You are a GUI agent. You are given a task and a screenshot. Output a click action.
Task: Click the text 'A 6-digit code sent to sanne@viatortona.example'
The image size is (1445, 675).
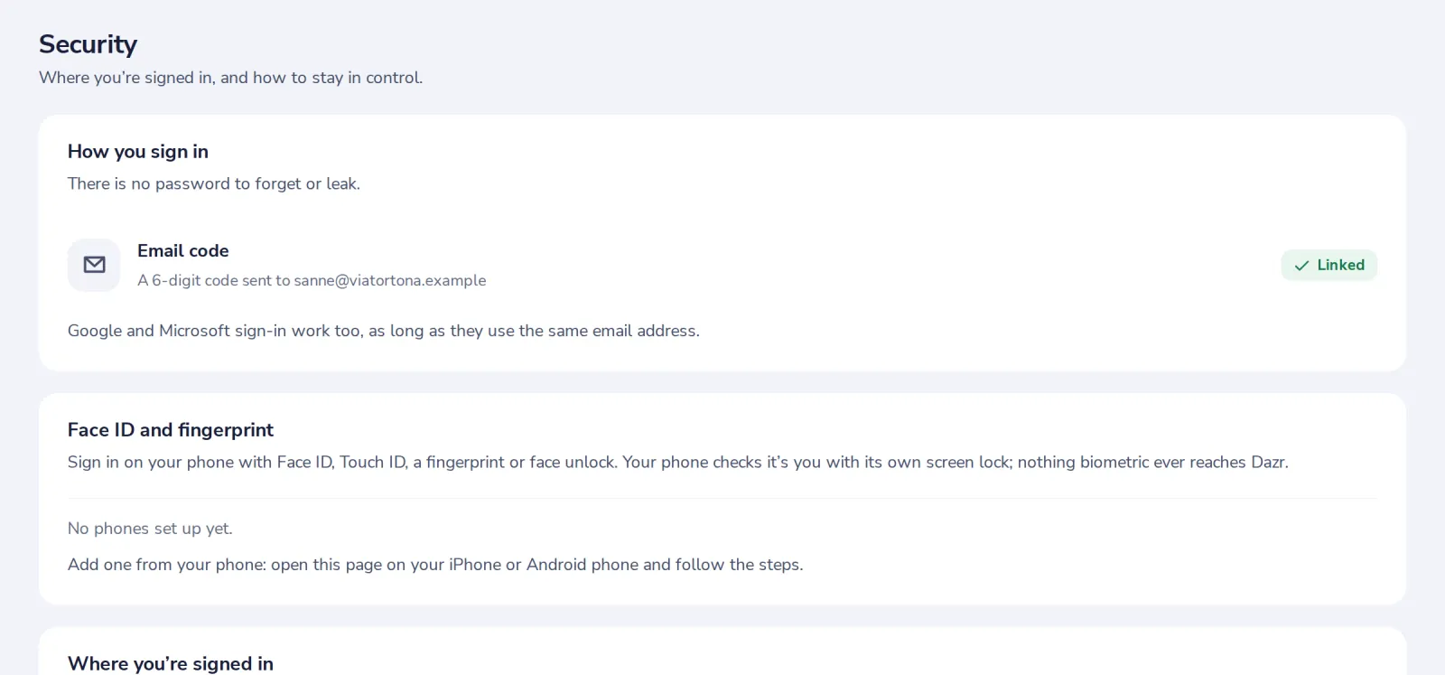click(312, 280)
